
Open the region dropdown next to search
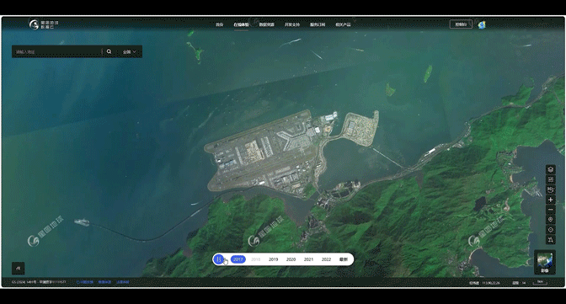point(129,51)
